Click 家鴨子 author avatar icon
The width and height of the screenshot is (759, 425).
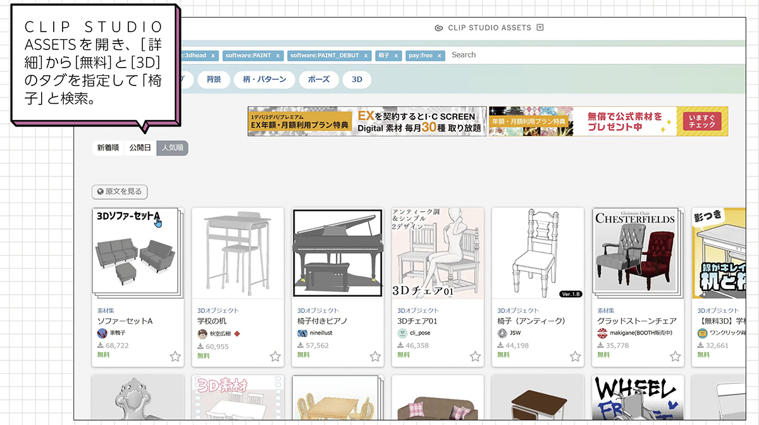[x=102, y=333]
